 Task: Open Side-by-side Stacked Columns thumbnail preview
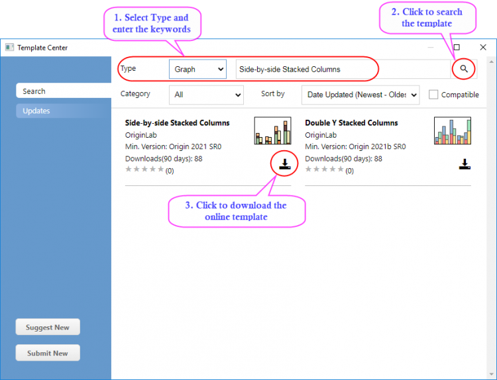pyautogui.click(x=272, y=131)
